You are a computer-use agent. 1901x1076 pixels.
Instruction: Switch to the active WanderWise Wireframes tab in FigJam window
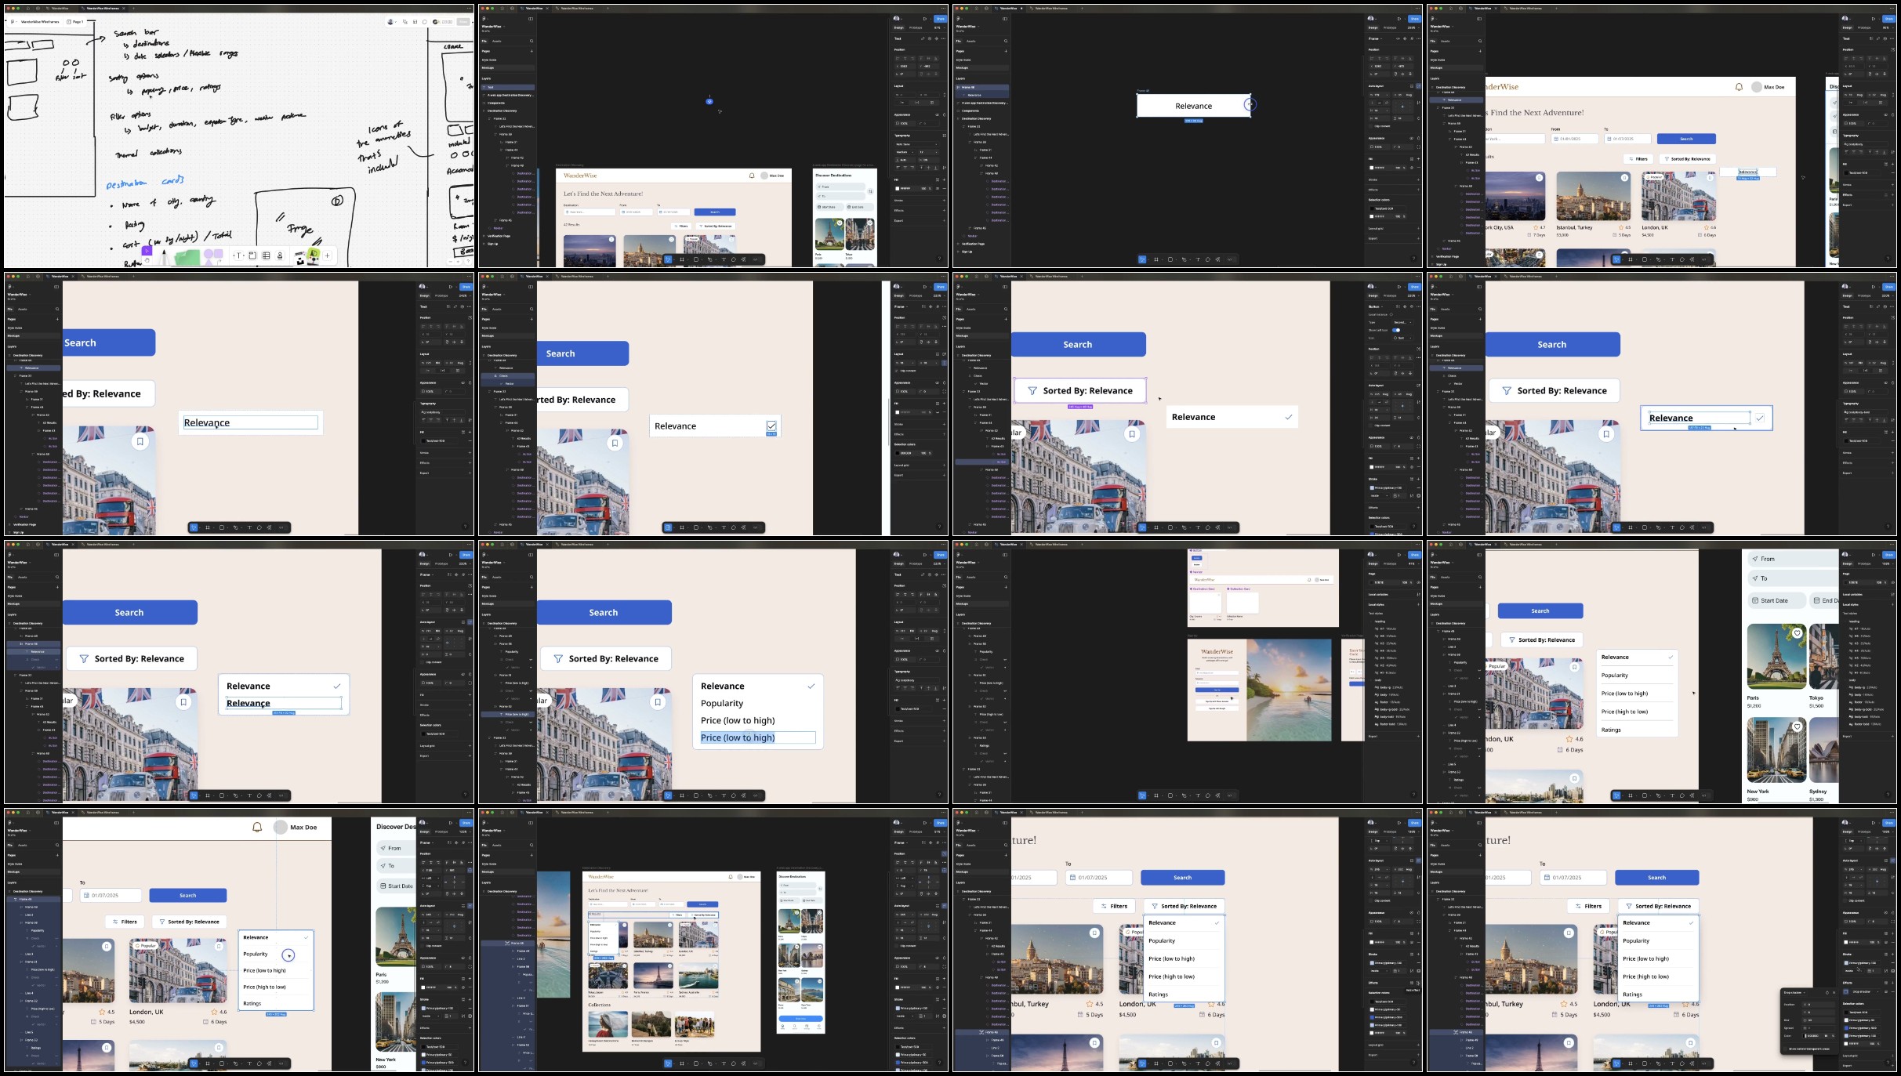coord(103,9)
